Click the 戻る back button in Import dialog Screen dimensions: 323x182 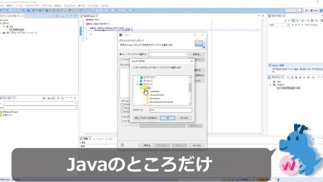coord(146,146)
